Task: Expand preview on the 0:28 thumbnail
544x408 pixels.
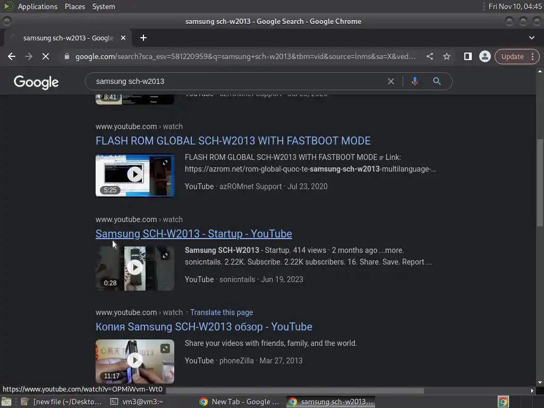Action: point(165,256)
